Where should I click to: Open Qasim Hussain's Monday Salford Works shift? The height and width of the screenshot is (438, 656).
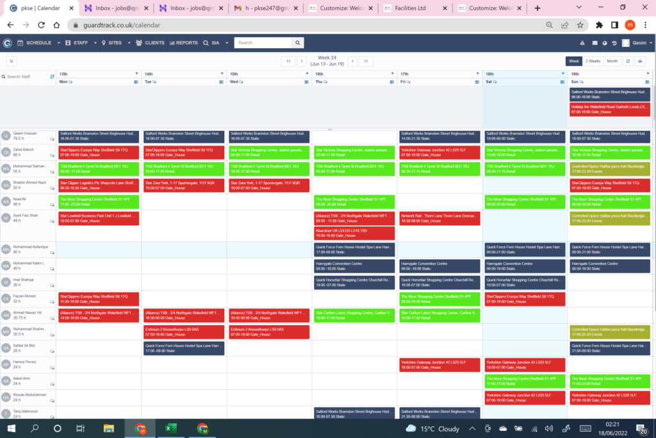[98, 136]
